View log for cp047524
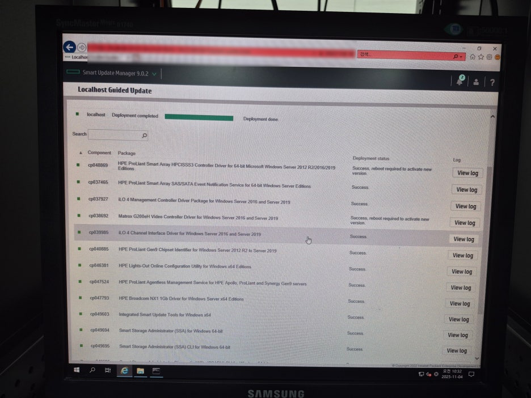 tap(461, 287)
